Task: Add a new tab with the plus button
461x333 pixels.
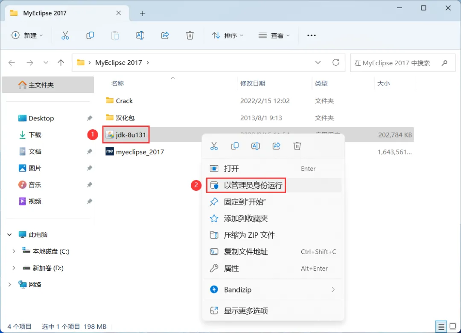Action: tap(143, 13)
